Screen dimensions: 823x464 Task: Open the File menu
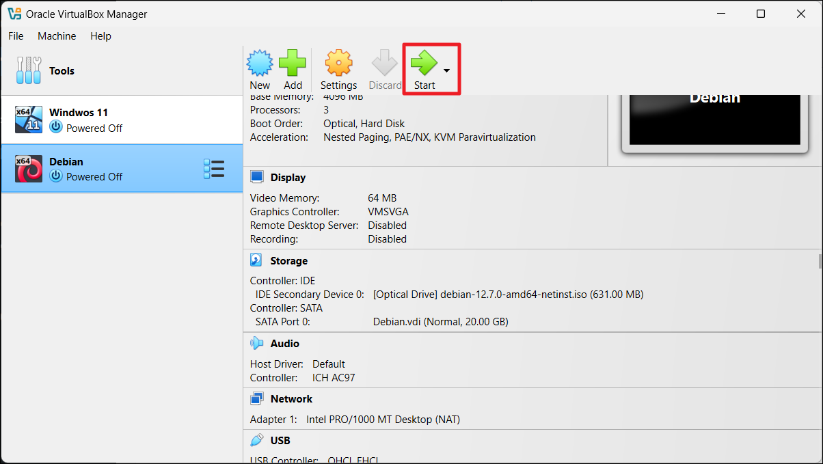point(16,36)
